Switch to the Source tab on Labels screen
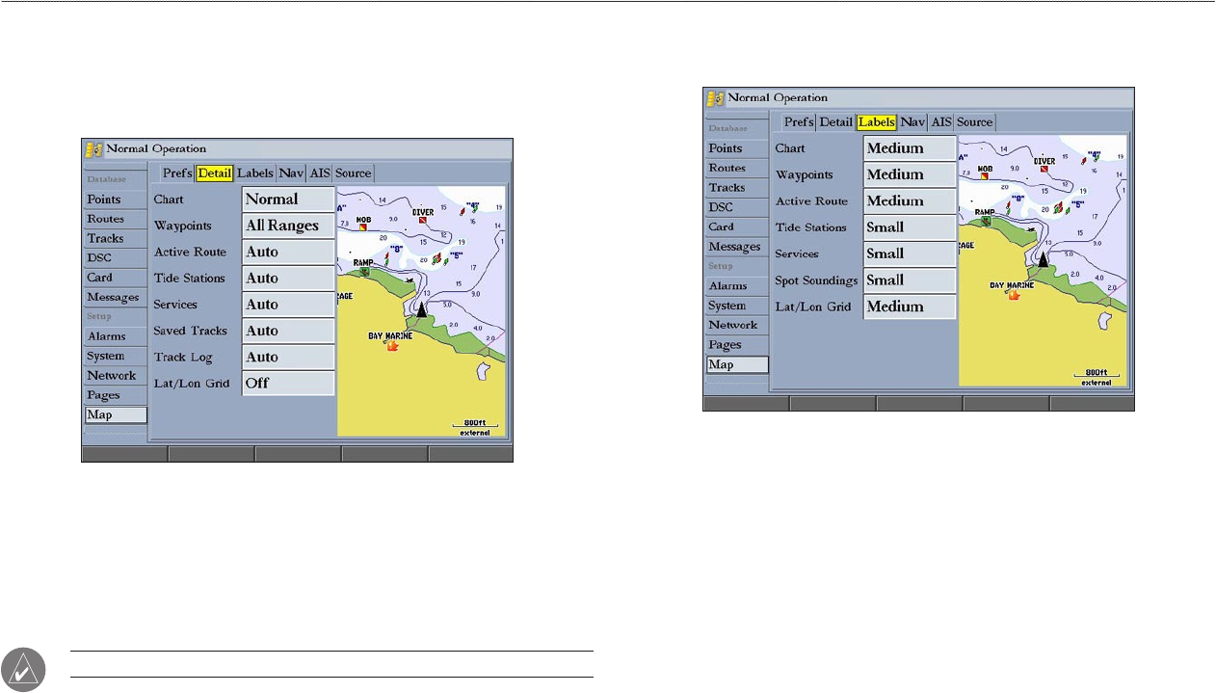This screenshot has height=693, width=1216. (x=975, y=122)
